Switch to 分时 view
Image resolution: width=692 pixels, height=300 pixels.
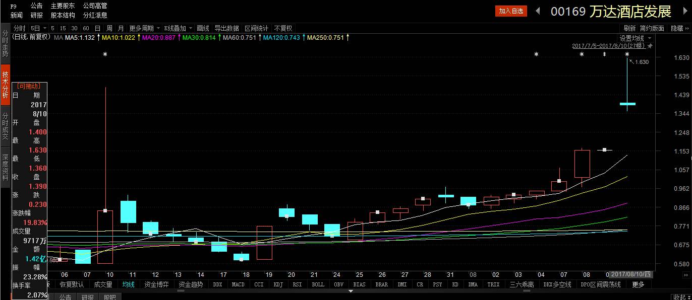19,28
